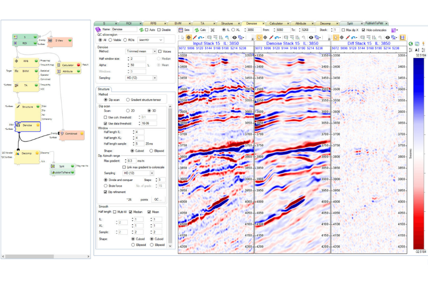Click the help book icon beside Name
Screen dimensions: 428x285
click(x=98, y=30)
